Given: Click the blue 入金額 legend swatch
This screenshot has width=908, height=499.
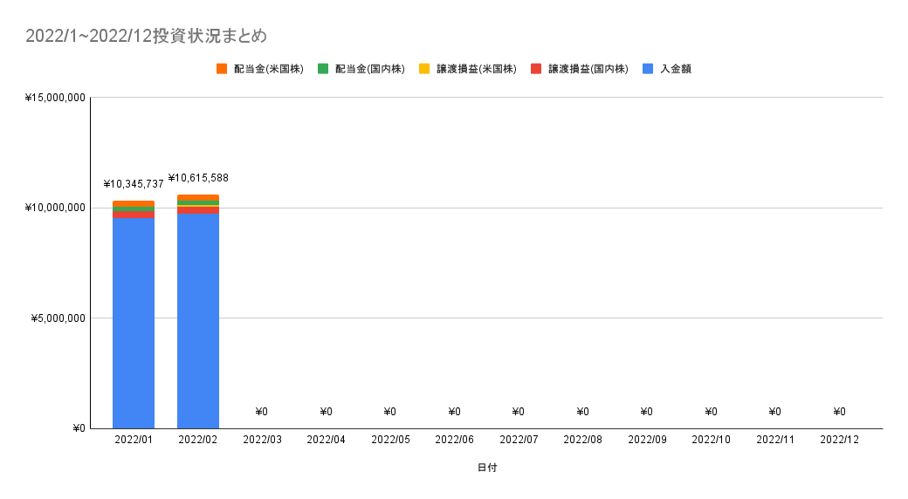Looking at the screenshot, I should (648, 69).
